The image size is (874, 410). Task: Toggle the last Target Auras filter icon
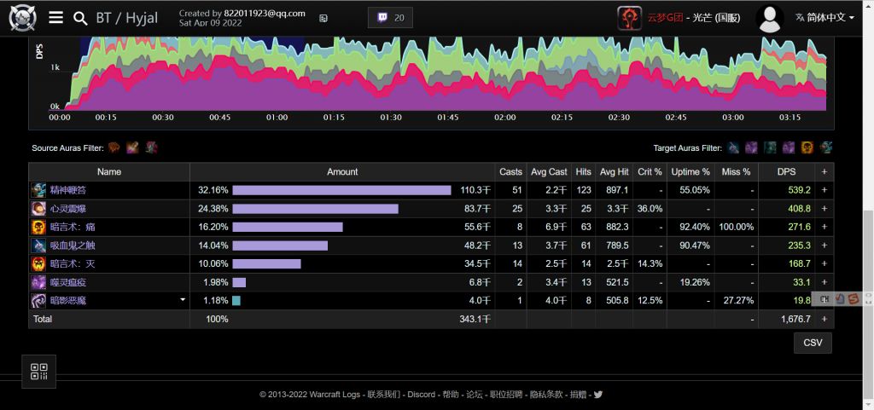[825, 147]
